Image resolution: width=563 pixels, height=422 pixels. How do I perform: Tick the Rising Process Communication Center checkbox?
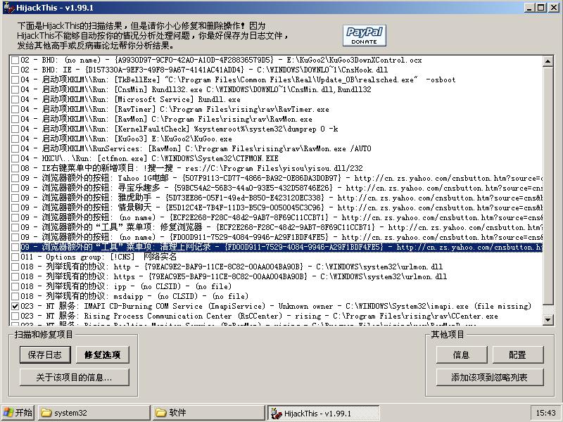pyautogui.click(x=15, y=316)
